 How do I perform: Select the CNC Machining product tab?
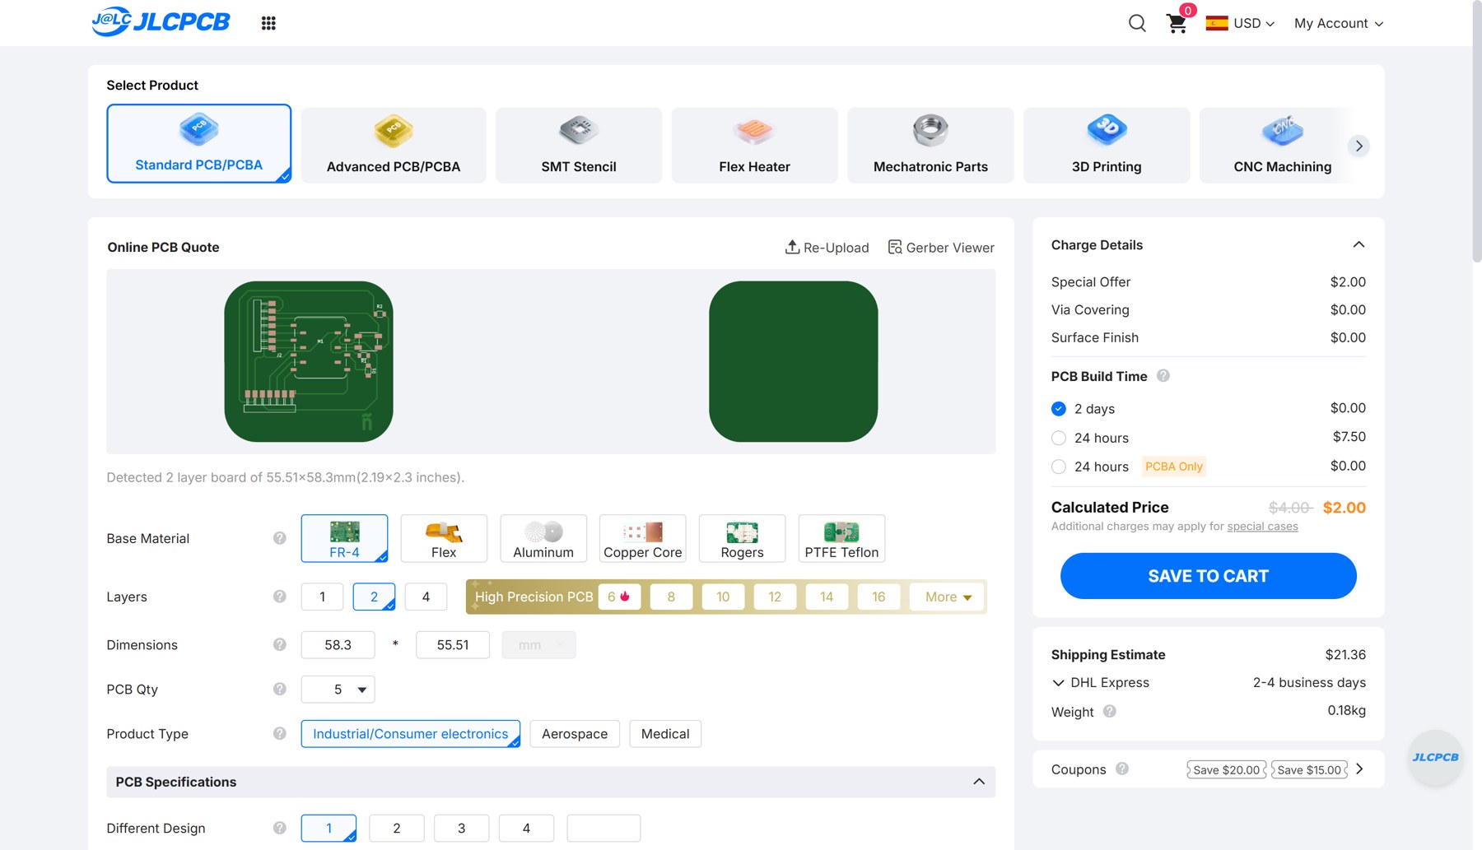[1282, 145]
